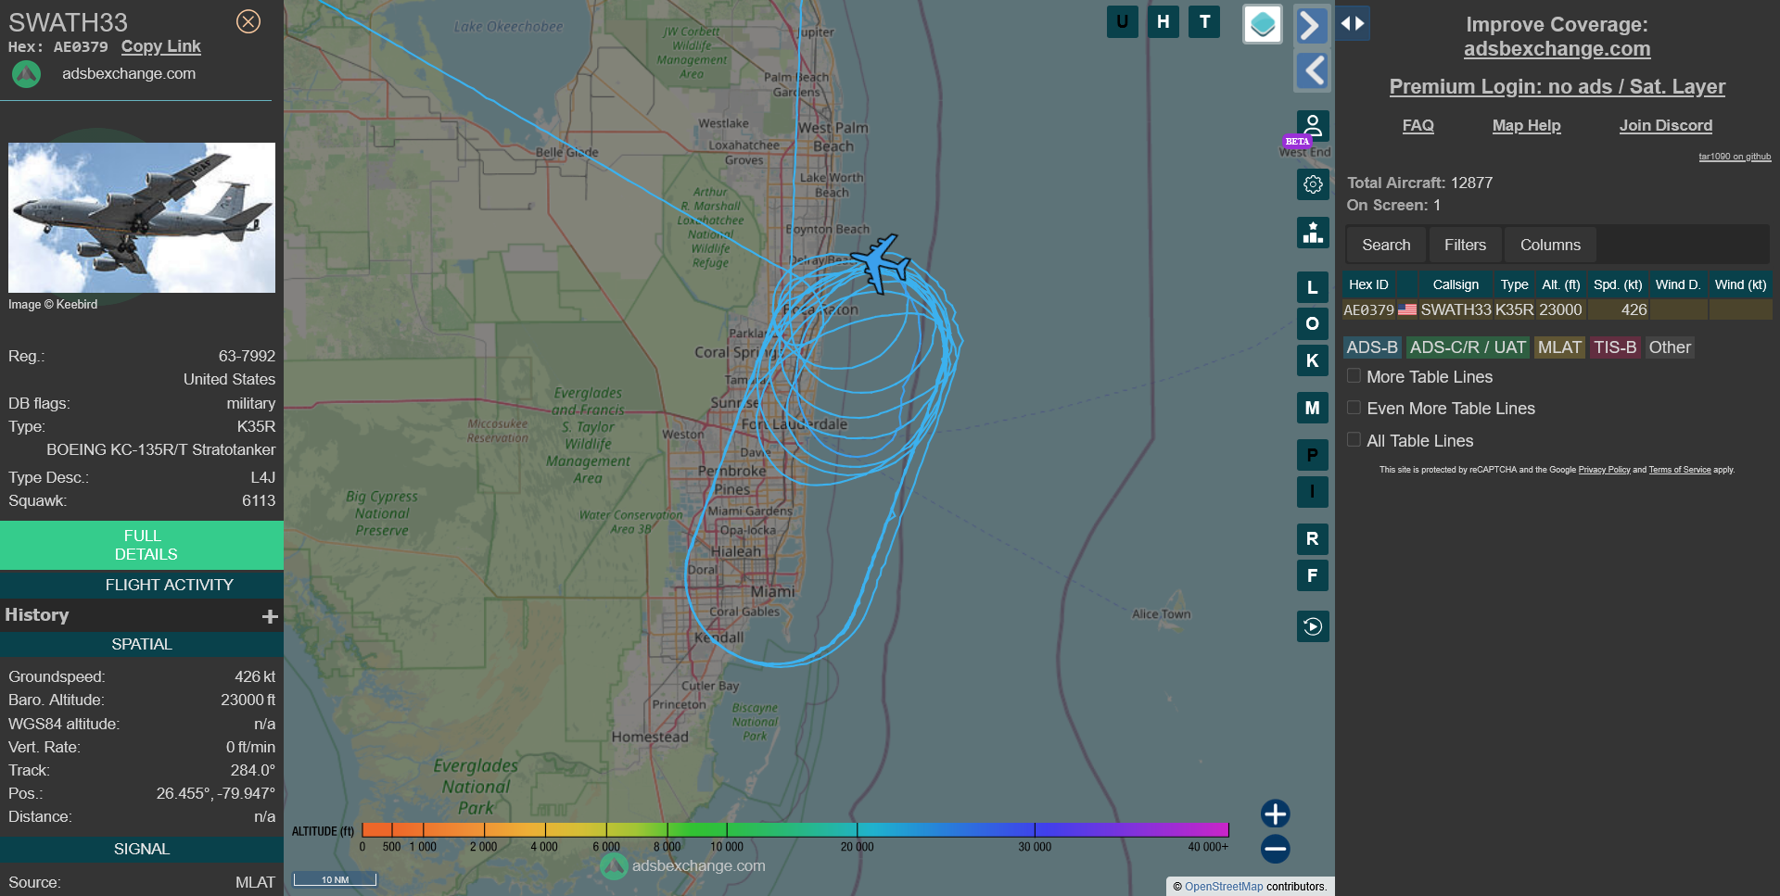Select the SWATH33 row in aircraft table
Viewport: 1780px width, 896px height.
[1557, 309]
